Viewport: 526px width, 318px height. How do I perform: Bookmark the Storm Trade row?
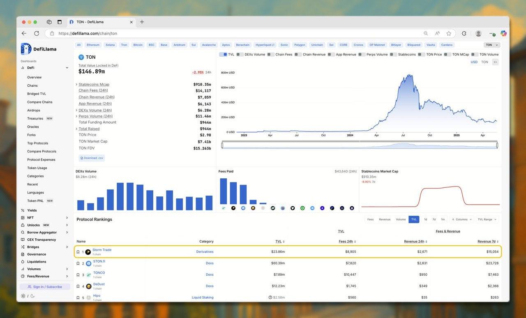pyautogui.click(x=78, y=252)
